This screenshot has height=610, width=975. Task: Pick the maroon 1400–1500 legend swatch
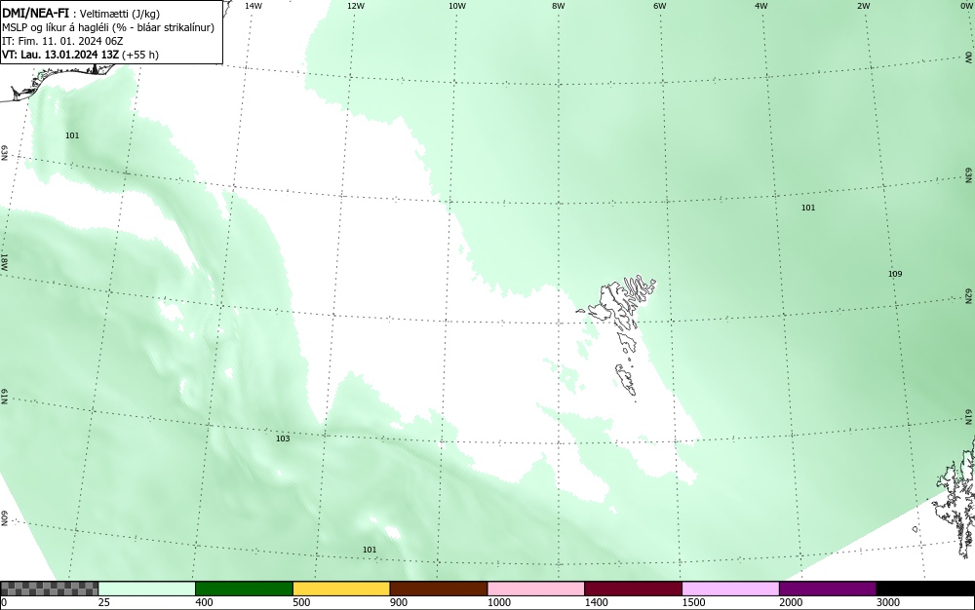pyautogui.click(x=633, y=589)
